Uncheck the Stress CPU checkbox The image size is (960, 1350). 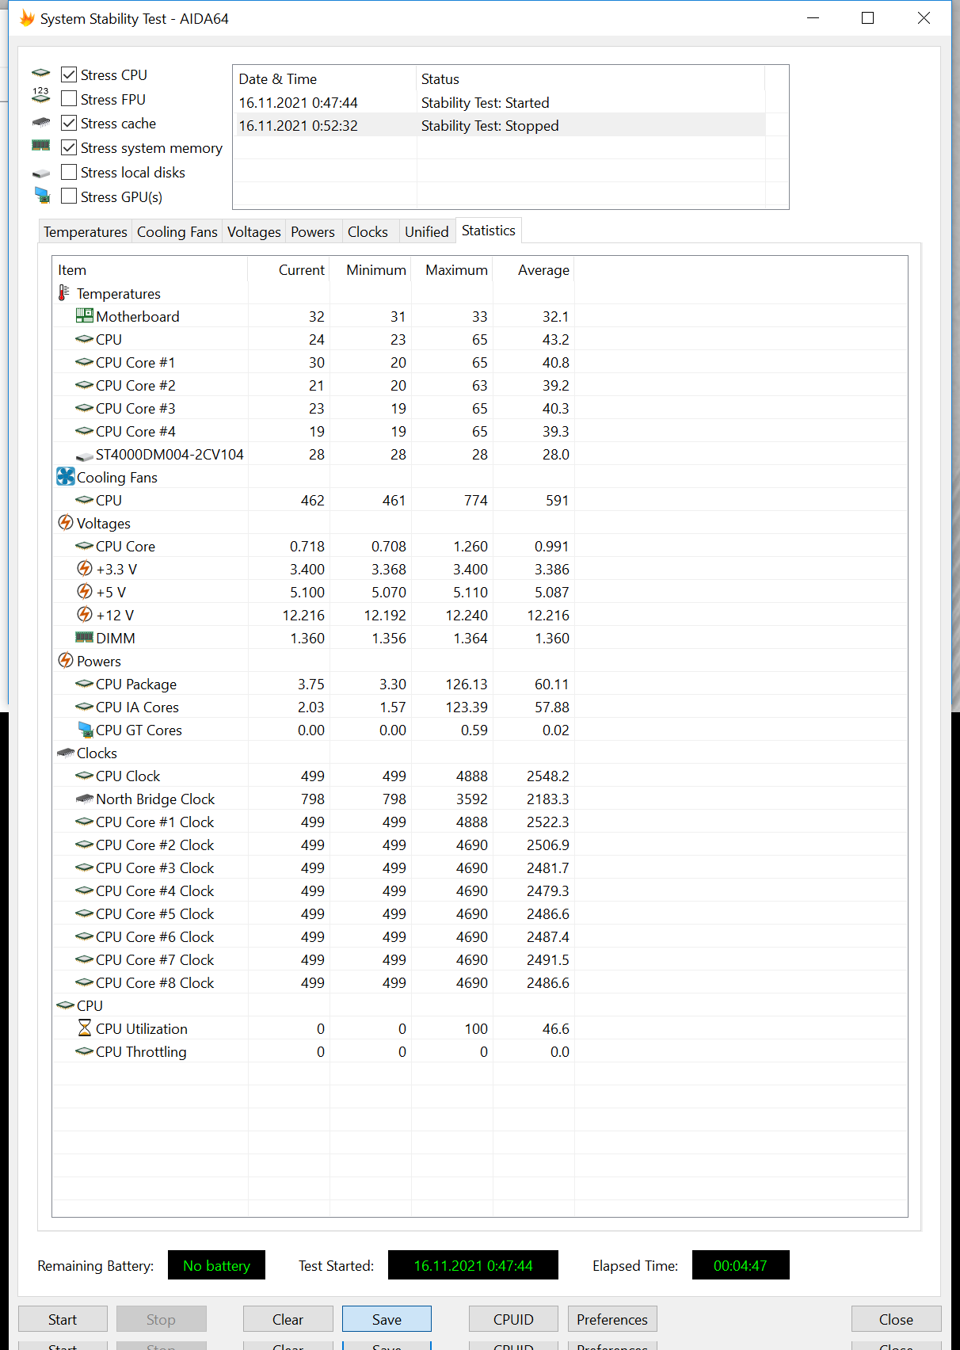click(69, 74)
